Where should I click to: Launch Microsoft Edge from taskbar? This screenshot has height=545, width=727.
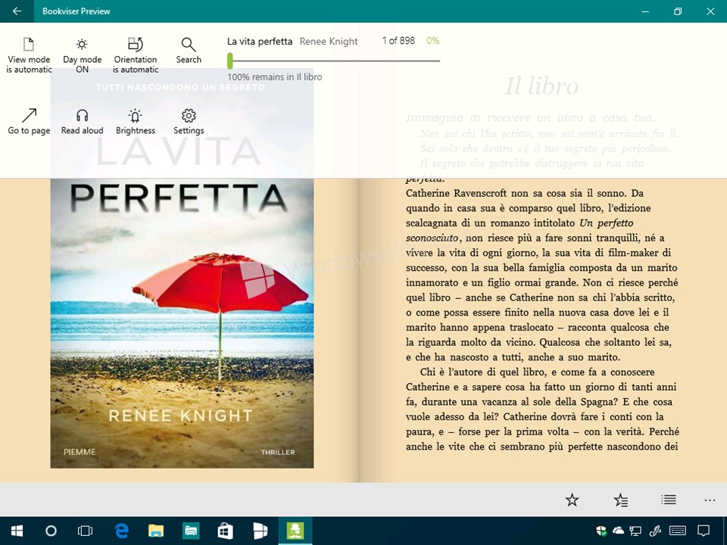[x=121, y=531]
